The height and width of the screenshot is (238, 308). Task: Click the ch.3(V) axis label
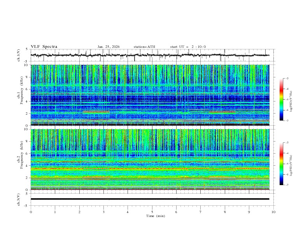19,199
